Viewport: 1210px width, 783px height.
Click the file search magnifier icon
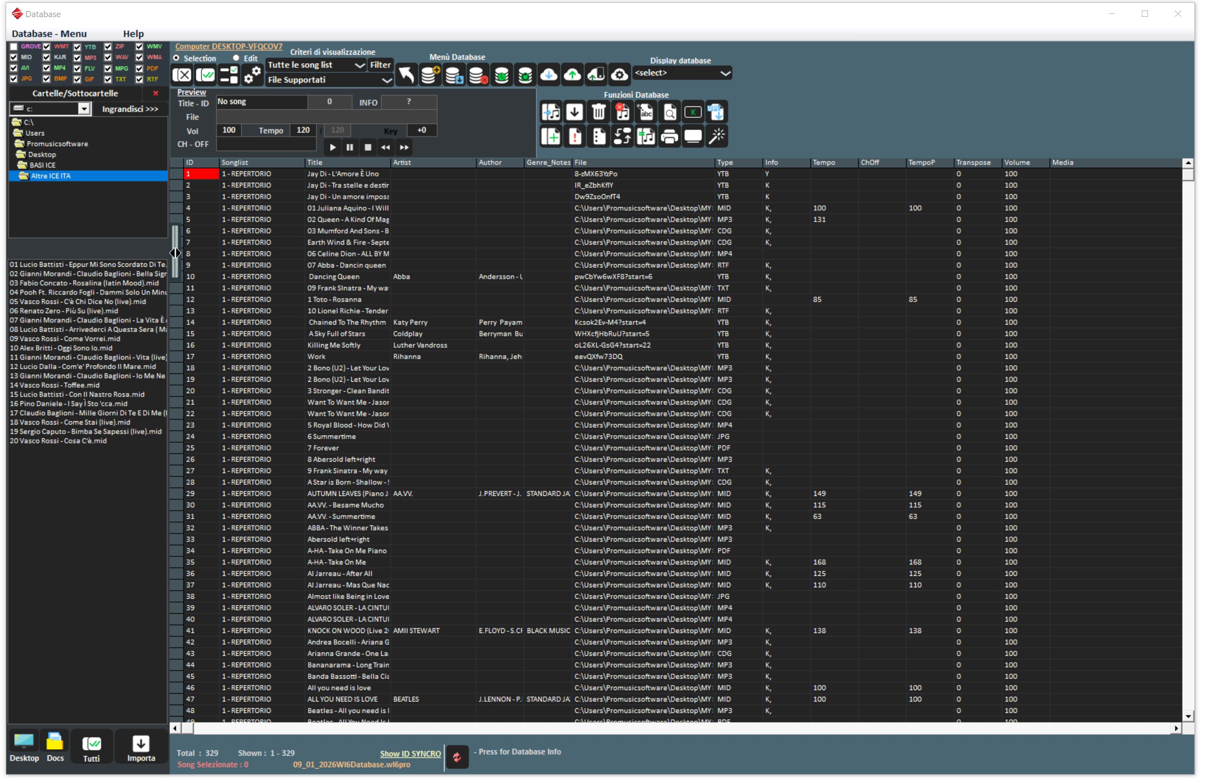tap(670, 112)
